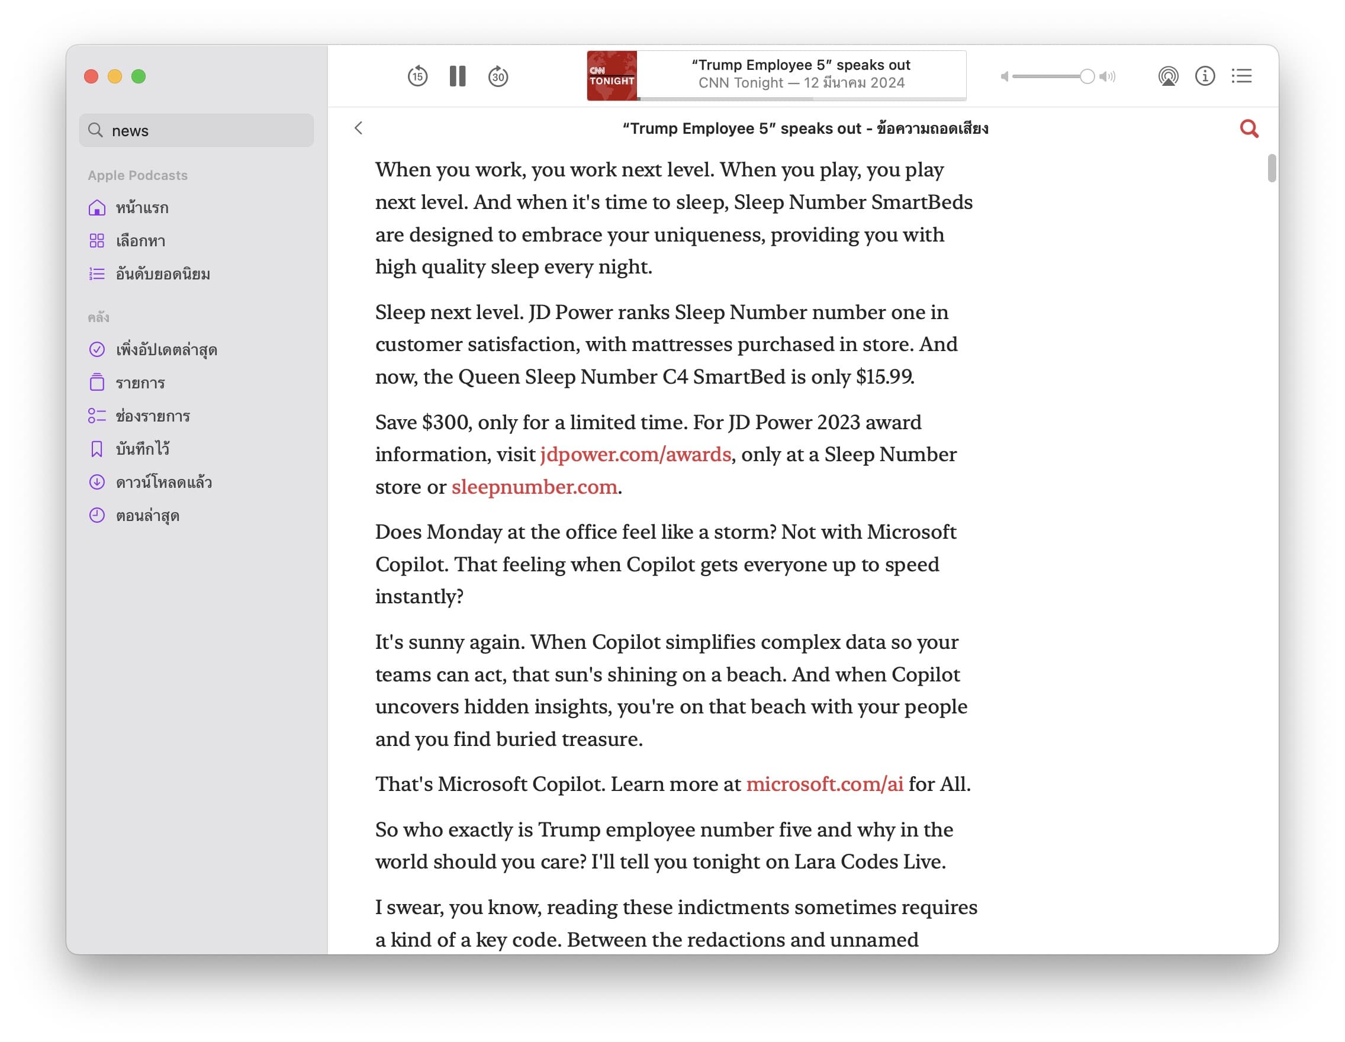
Task: Pause the playing episode
Action: [458, 76]
